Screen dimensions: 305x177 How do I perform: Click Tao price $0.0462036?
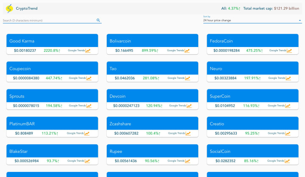coord(125,78)
